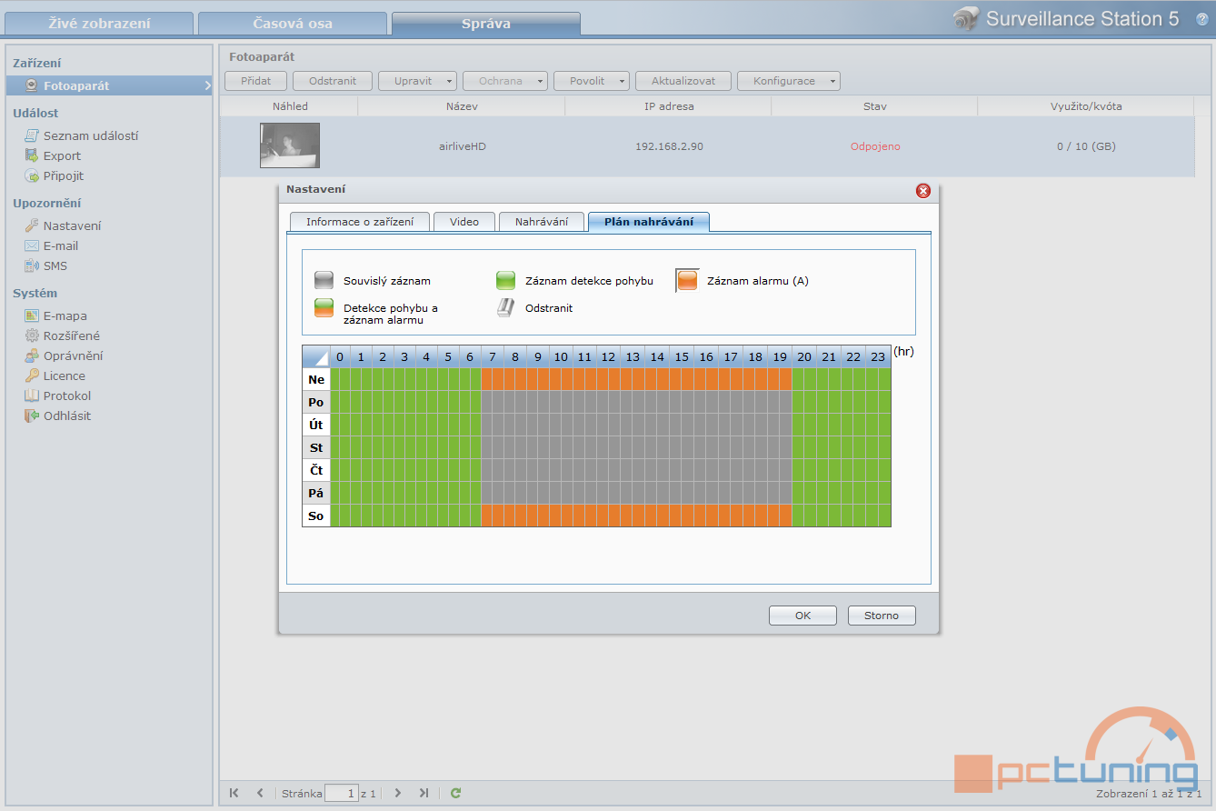Switch to Správa tab
Screen dimensions: 1216x811
tap(486, 24)
